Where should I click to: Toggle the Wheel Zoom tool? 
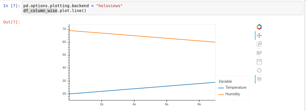[x=259, y=53]
